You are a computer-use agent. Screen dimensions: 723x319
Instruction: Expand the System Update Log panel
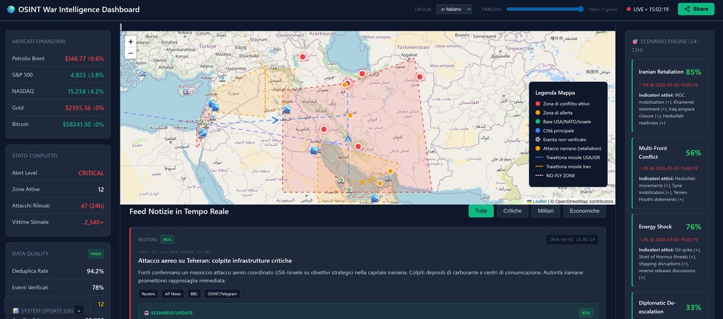78,311
